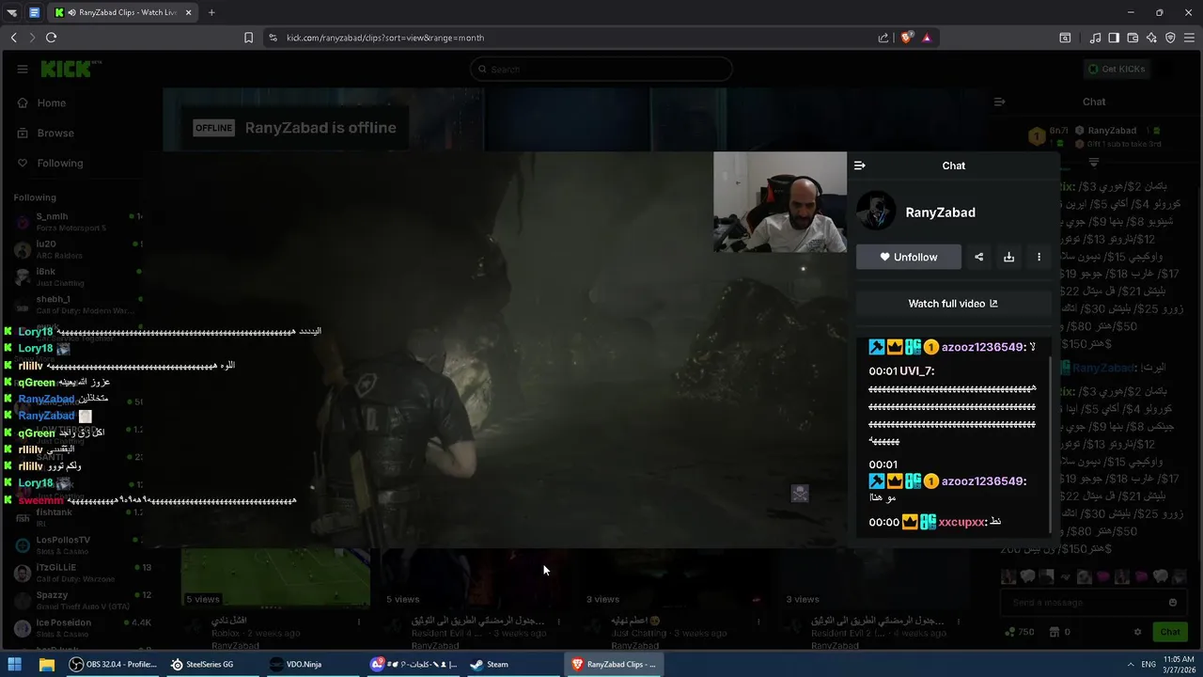Click UVI_7 username in clip chat
1203x677 pixels.
[915, 370]
